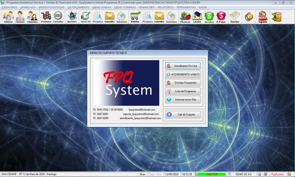Click the Caps indicator in status bar
295x177 pixels.
coord(152,174)
